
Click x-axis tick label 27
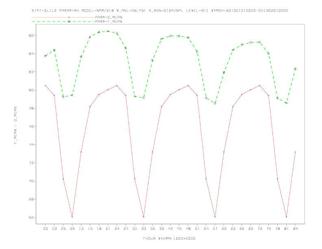click(126, 229)
